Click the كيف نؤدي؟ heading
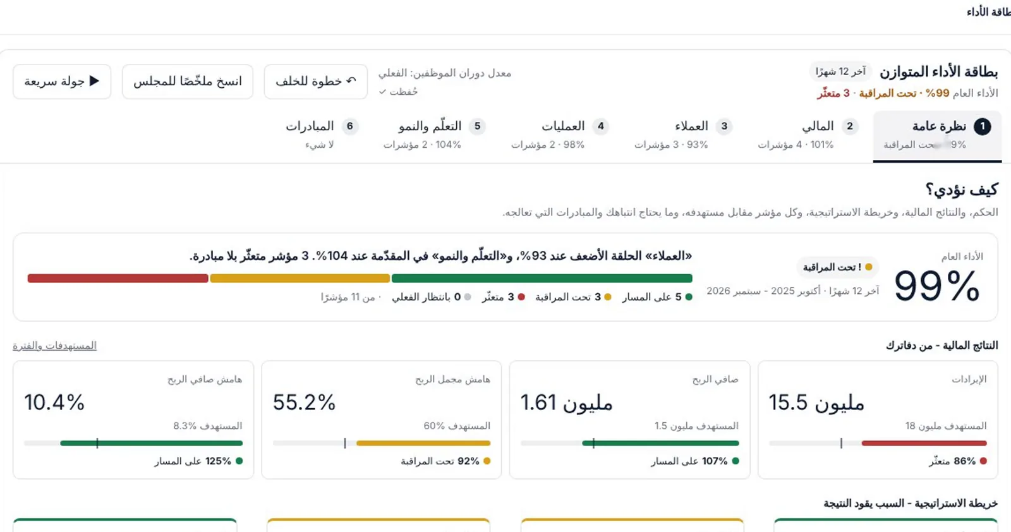The height and width of the screenshot is (532, 1011). (962, 190)
